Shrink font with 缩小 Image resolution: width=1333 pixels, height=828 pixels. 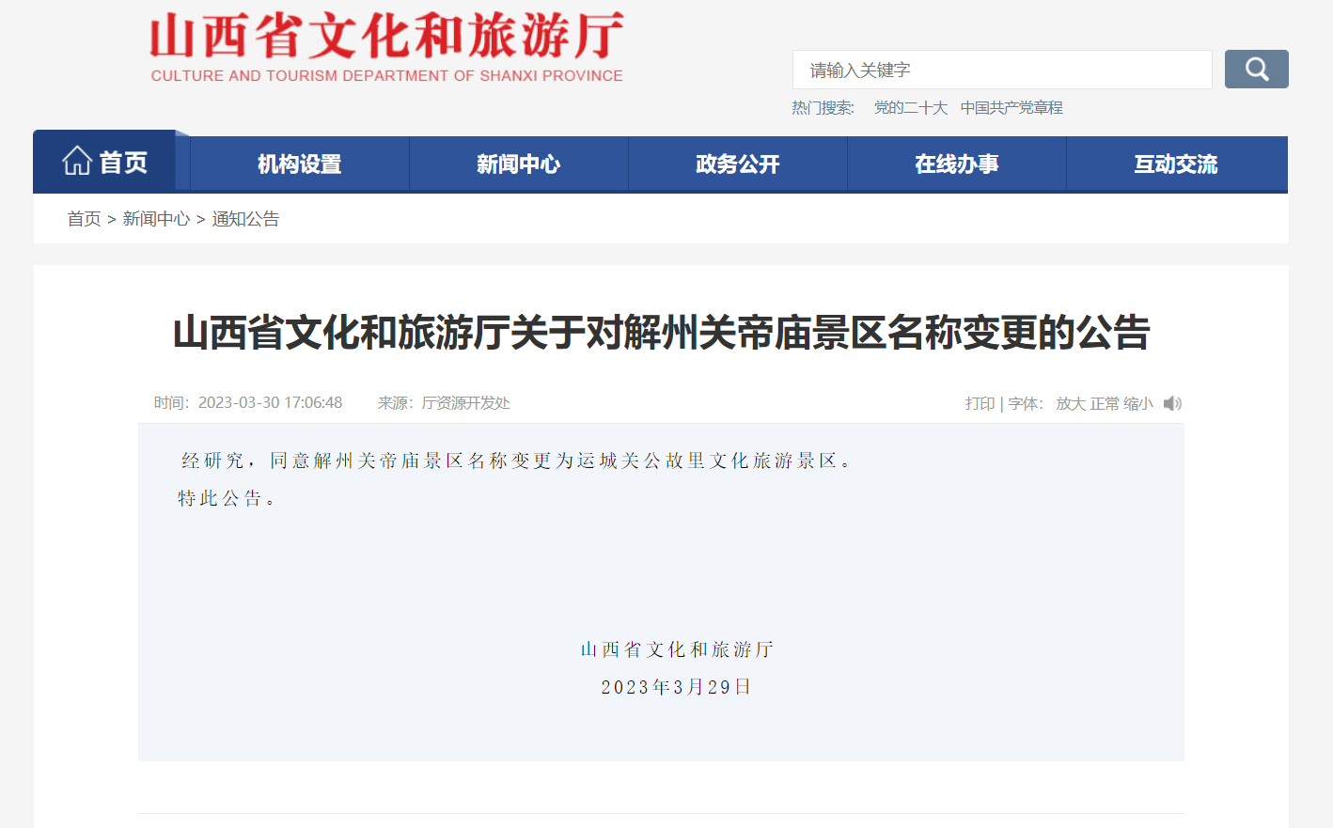tap(1138, 403)
